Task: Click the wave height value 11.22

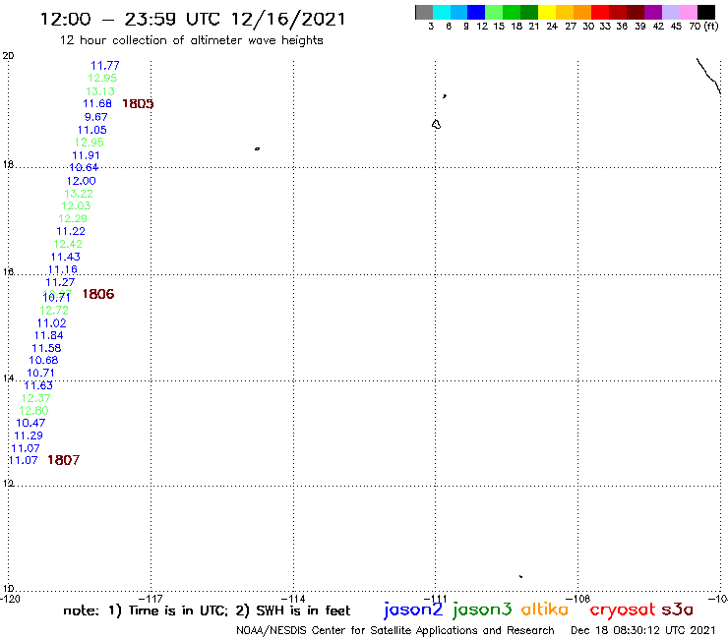Action: click(71, 231)
